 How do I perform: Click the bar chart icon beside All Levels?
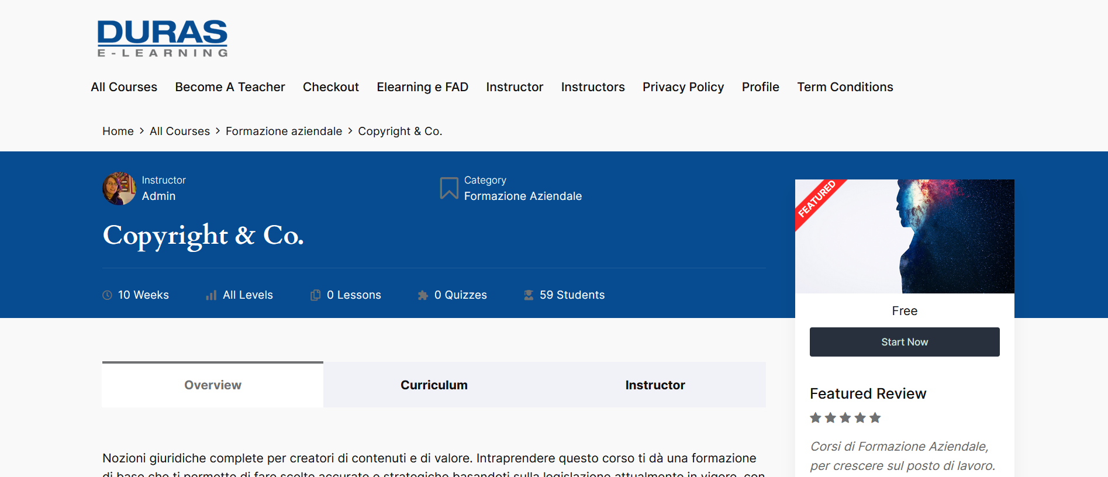[211, 295]
